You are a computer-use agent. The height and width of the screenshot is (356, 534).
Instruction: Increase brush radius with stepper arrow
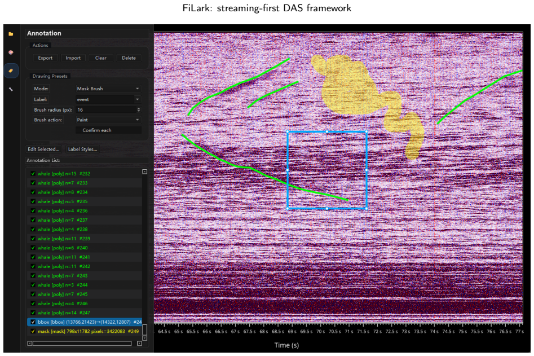coord(138,108)
